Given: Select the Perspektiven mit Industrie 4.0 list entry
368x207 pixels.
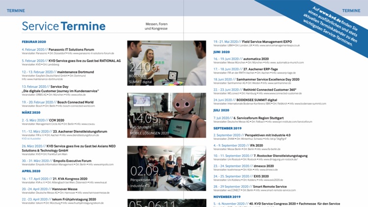Looking at the screenshot, I should 252,137.
